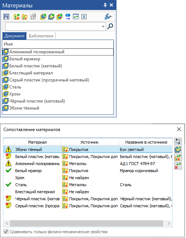186x238 pixels.
Task: Click the double-chevron expand toolbar icon
Action: [84, 17]
